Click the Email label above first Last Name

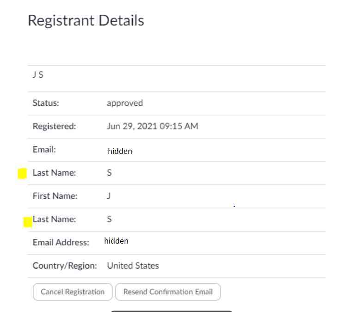click(x=44, y=149)
